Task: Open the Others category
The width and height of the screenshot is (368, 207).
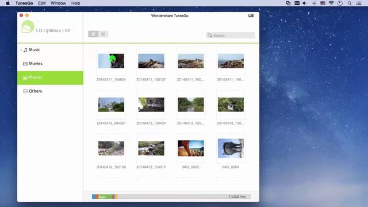Action: coord(50,91)
